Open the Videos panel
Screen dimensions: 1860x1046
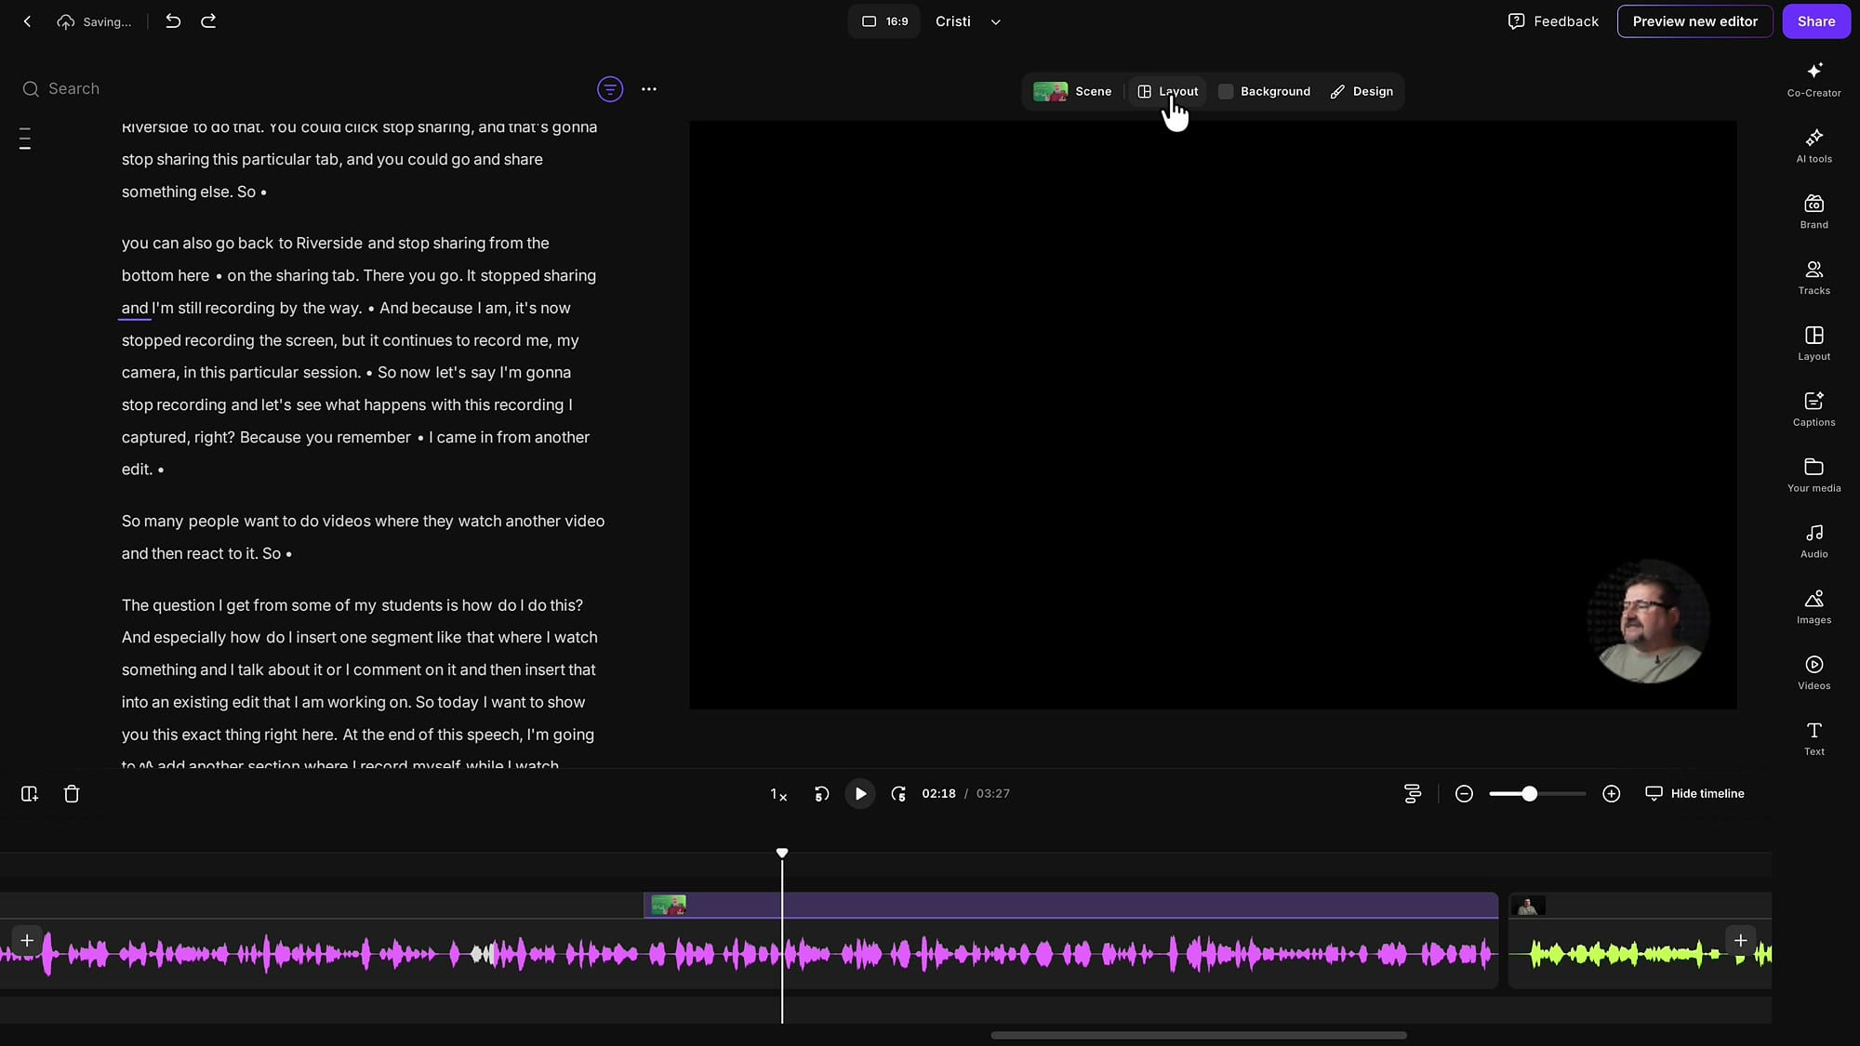tap(1813, 674)
